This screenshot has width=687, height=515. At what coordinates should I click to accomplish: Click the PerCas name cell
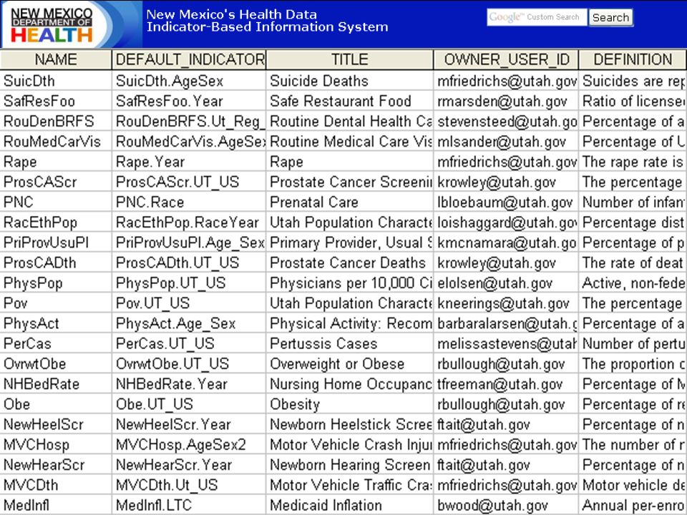click(56, 343)
